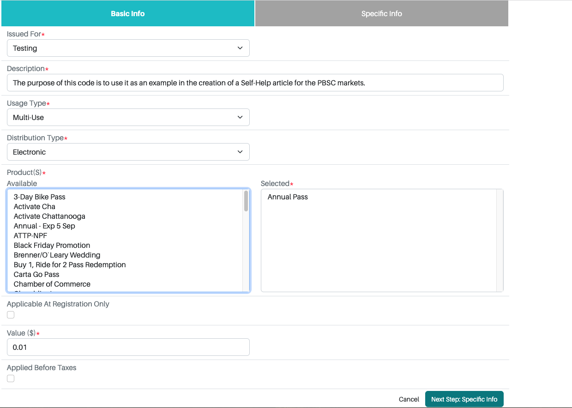Select the Basic Info tab
The width and height of the screenshot is (572, 408).
[x=128, y=13]
